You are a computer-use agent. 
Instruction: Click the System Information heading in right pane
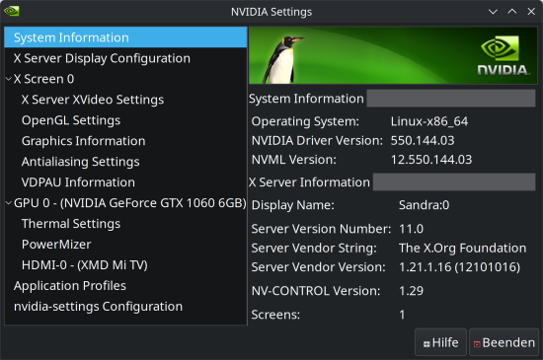pyautogui.click(x=306, y=99)
